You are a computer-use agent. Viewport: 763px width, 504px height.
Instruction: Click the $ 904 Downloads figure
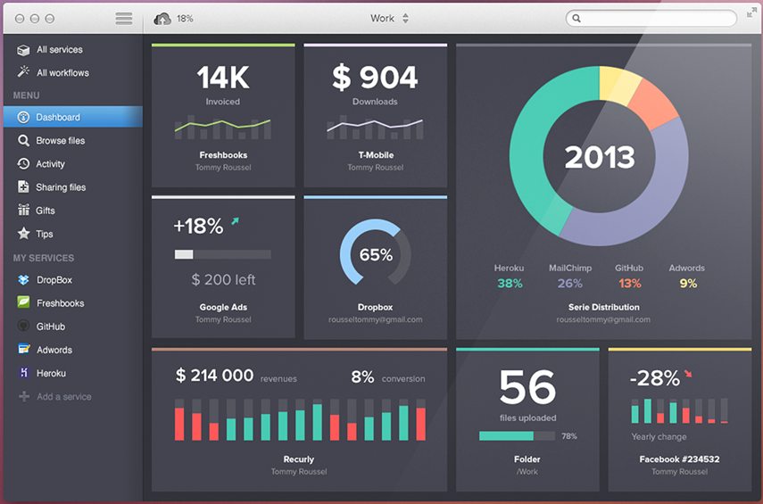375,78
